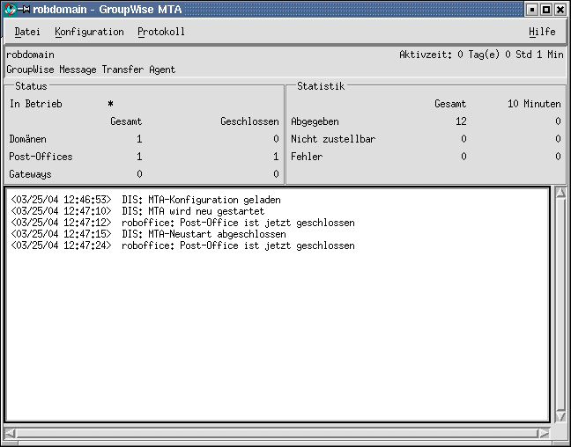The height and width of the screenshot is (447, 571).
Task: Select the 12:47:12 Post-Office geschlossen log line
Action: 182,223
